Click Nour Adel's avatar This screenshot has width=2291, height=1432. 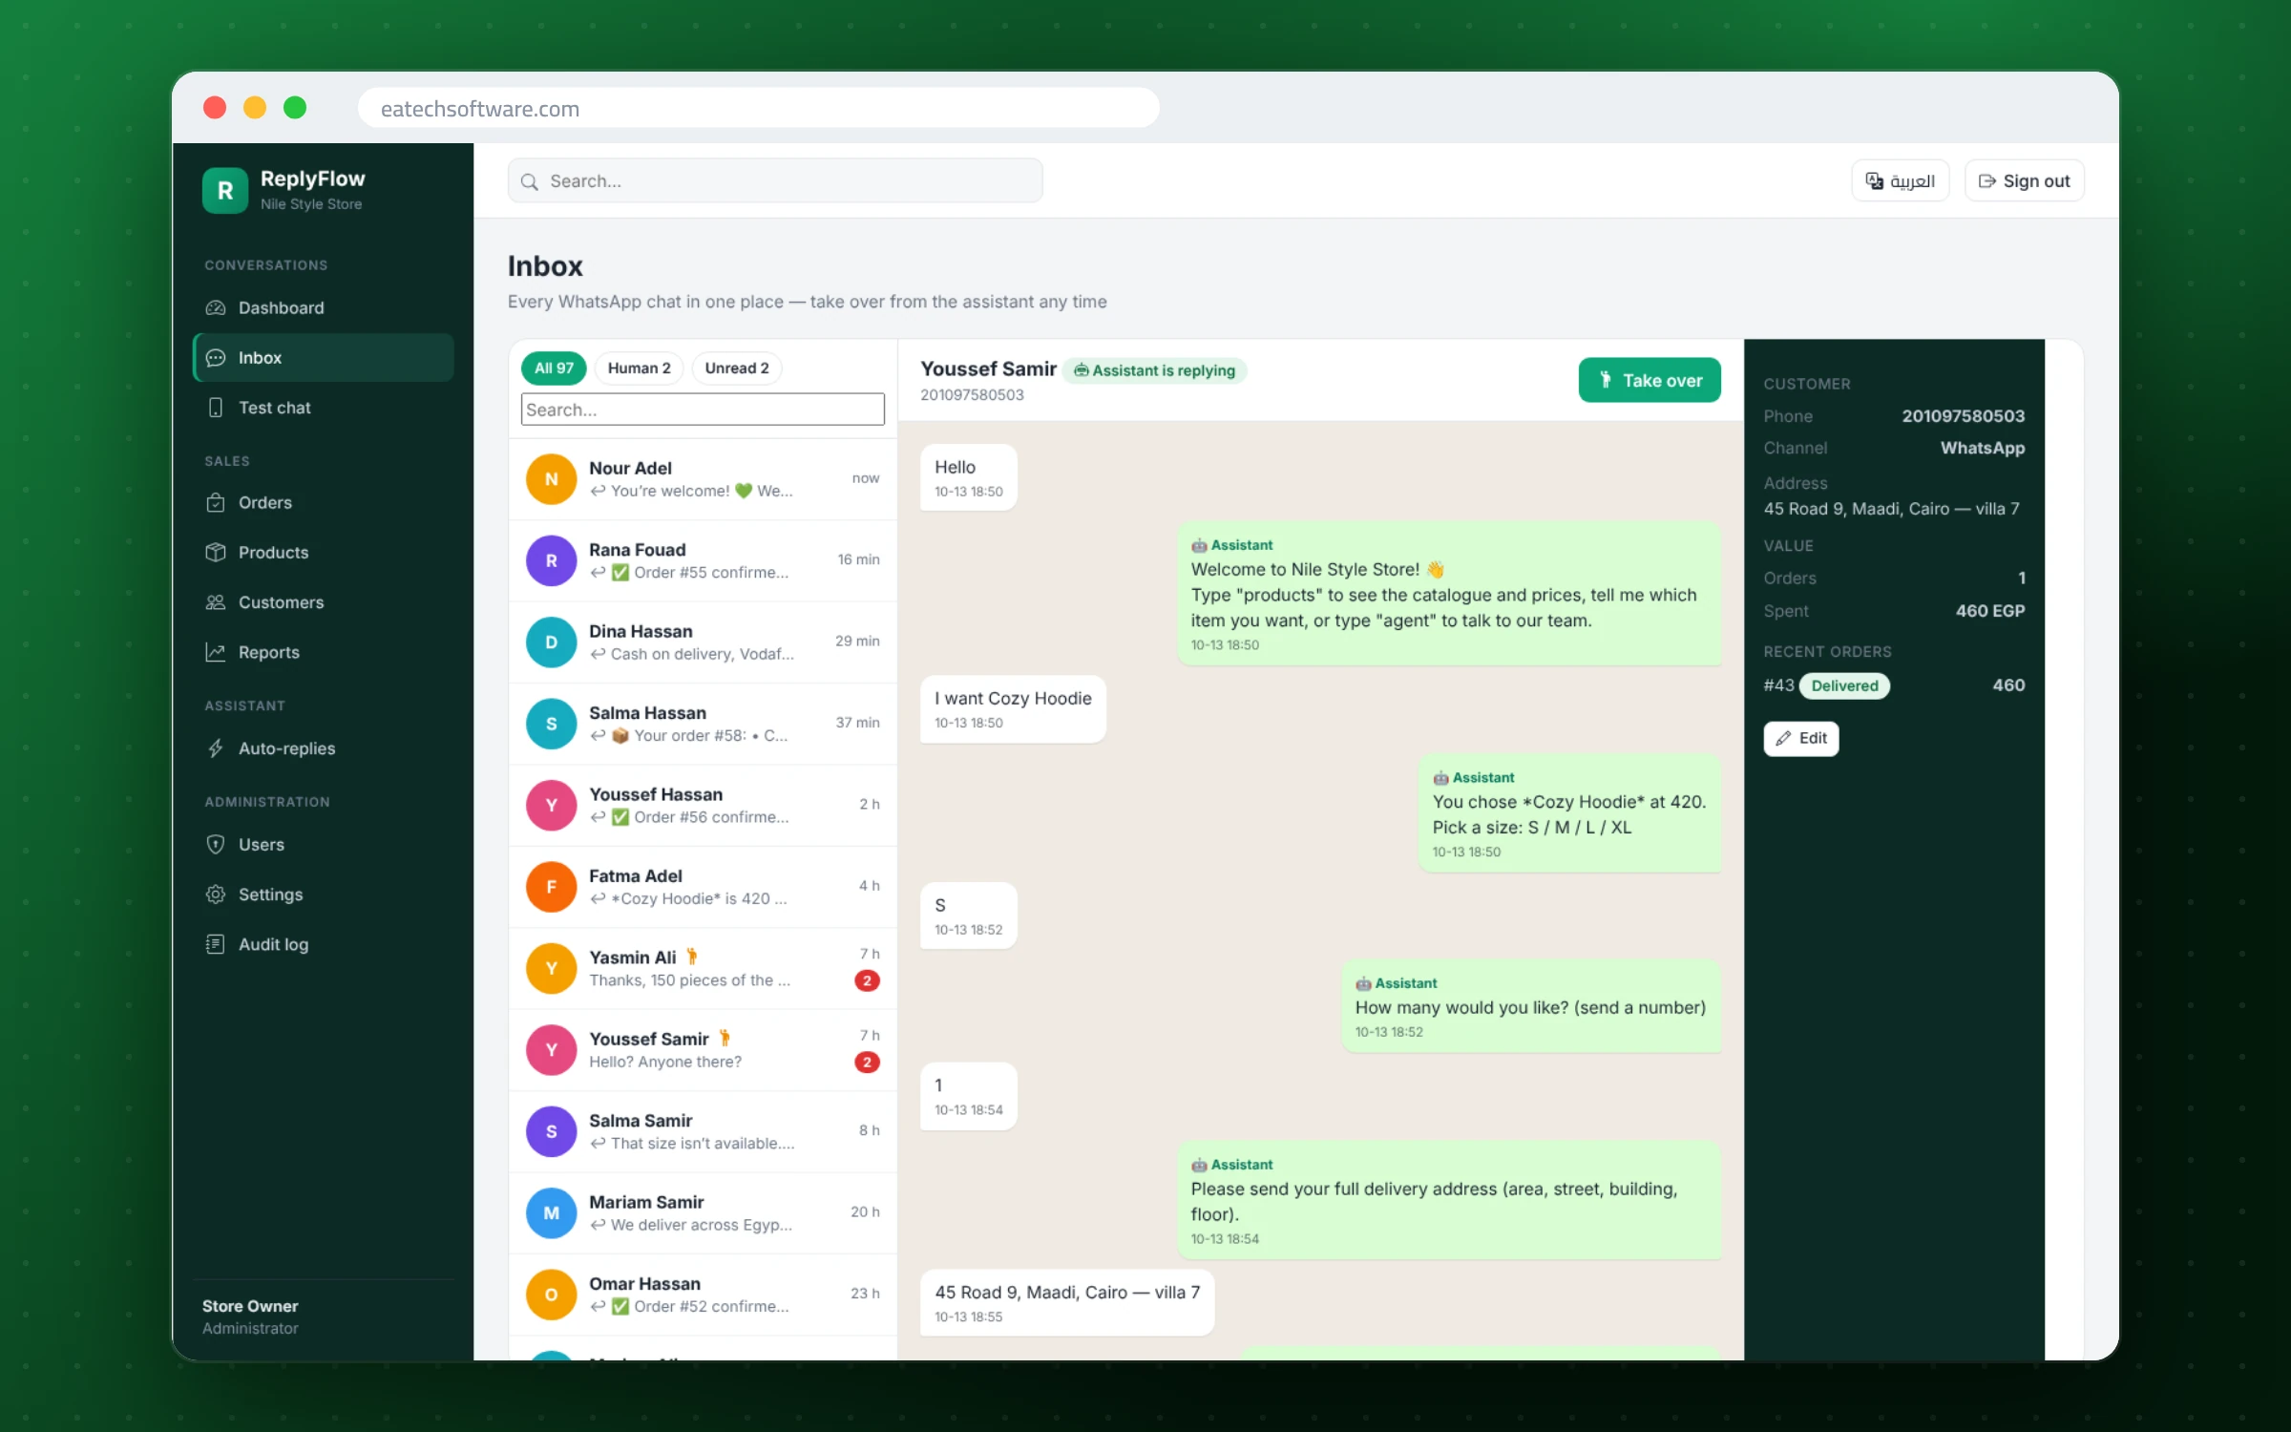pyautogui.click(x=551, y=479)
